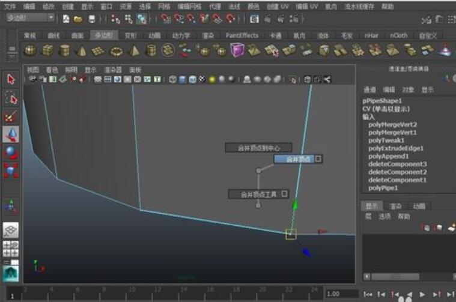This screenshot has width=456, height=302.
Task: Choose the Paint selection tool
Action: pyautogui.click(x=10, y=116)
